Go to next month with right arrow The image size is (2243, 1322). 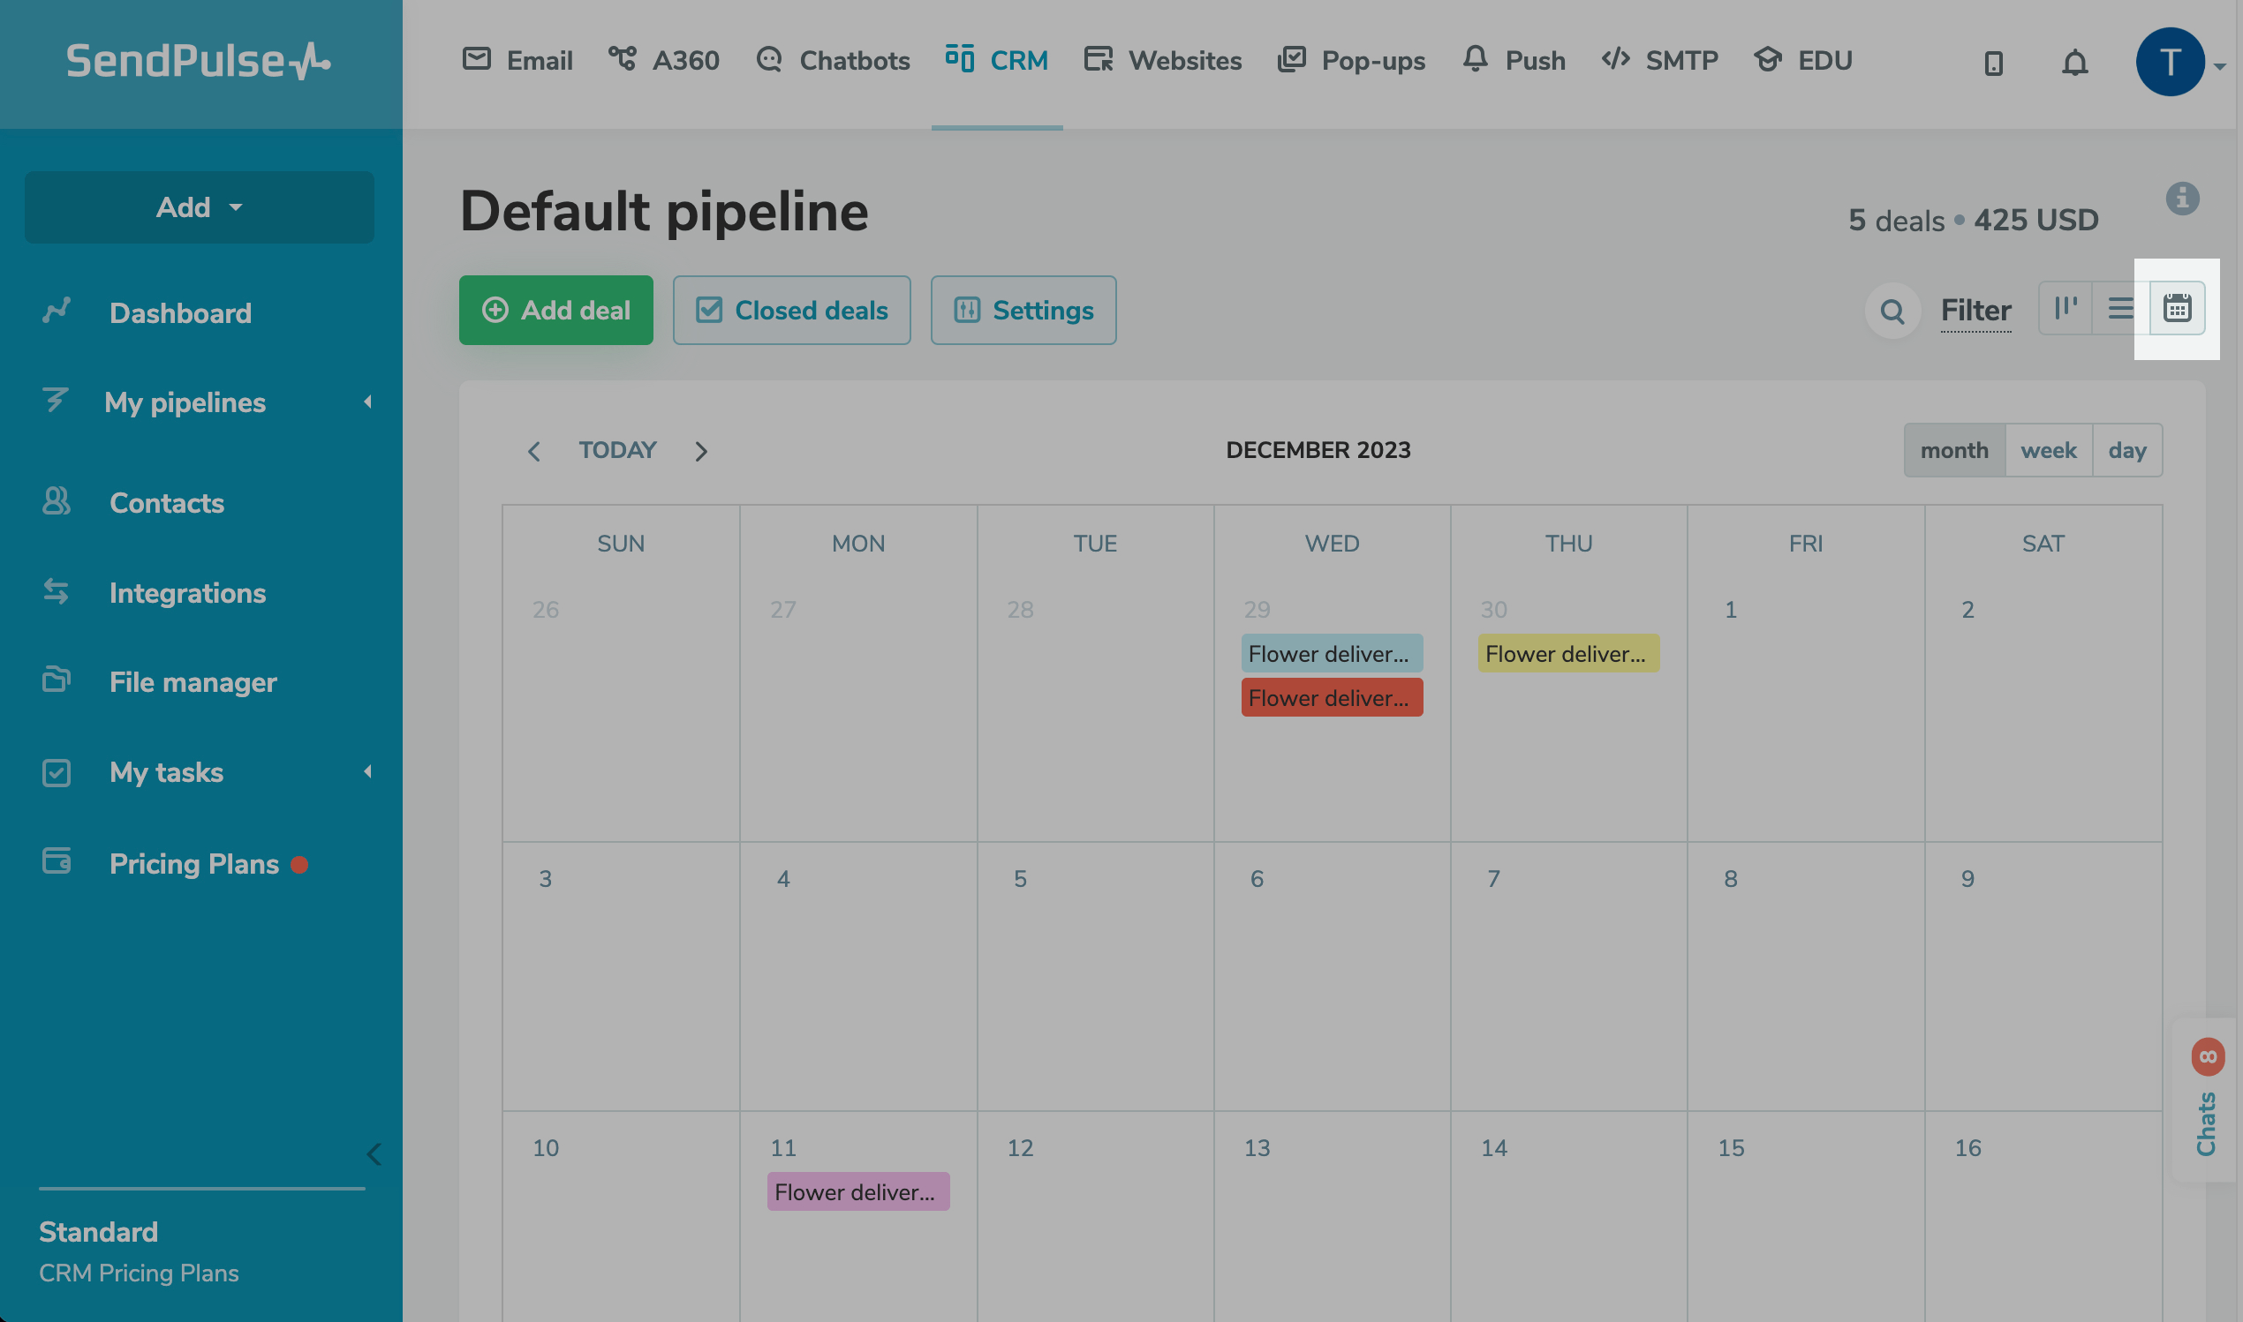point(700,451)
